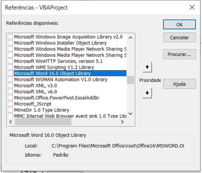Image resolution: width=202 pixels, height=173 pixels.
Task: Click the list's scroll up arrow
Action: coord(130,37)
